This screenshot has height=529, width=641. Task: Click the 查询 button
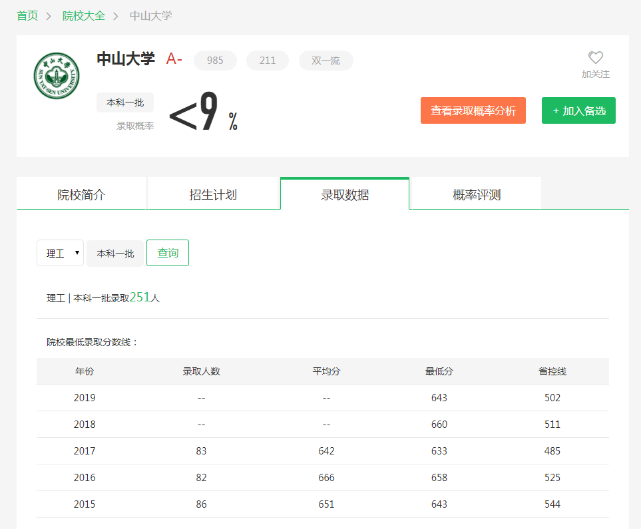168,253
